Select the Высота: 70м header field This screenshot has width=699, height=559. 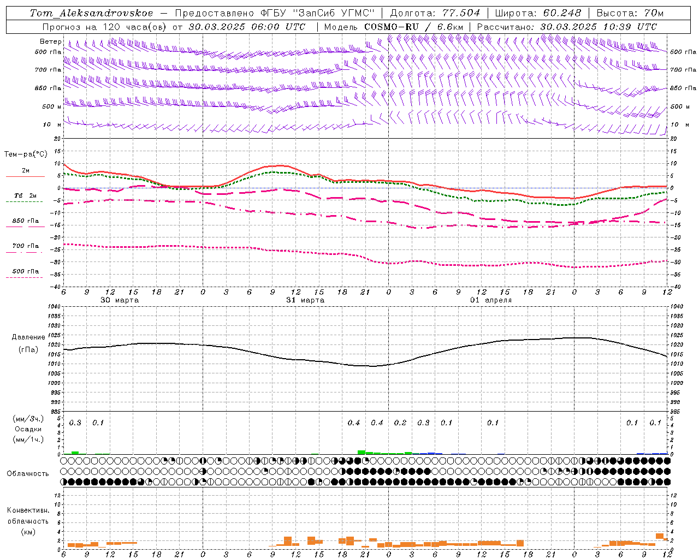[x=630, y=13]
